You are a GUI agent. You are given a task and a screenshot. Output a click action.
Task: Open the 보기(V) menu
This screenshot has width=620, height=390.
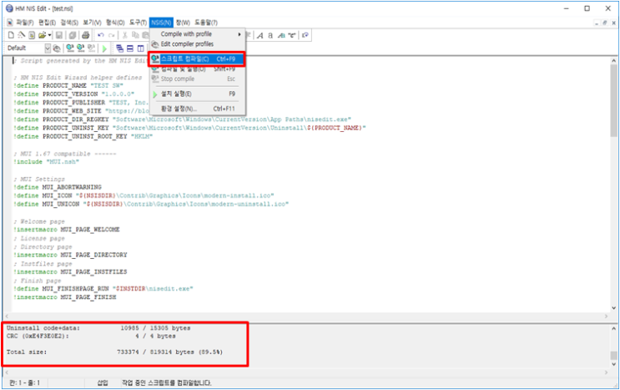(x=92, y=23)
